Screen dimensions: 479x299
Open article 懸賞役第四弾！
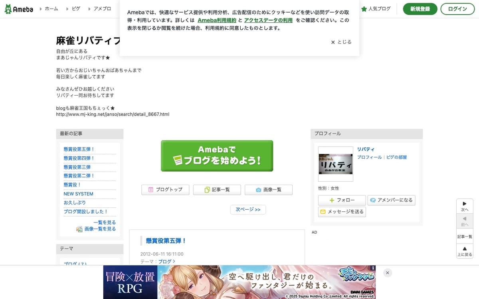coord(79,158)
